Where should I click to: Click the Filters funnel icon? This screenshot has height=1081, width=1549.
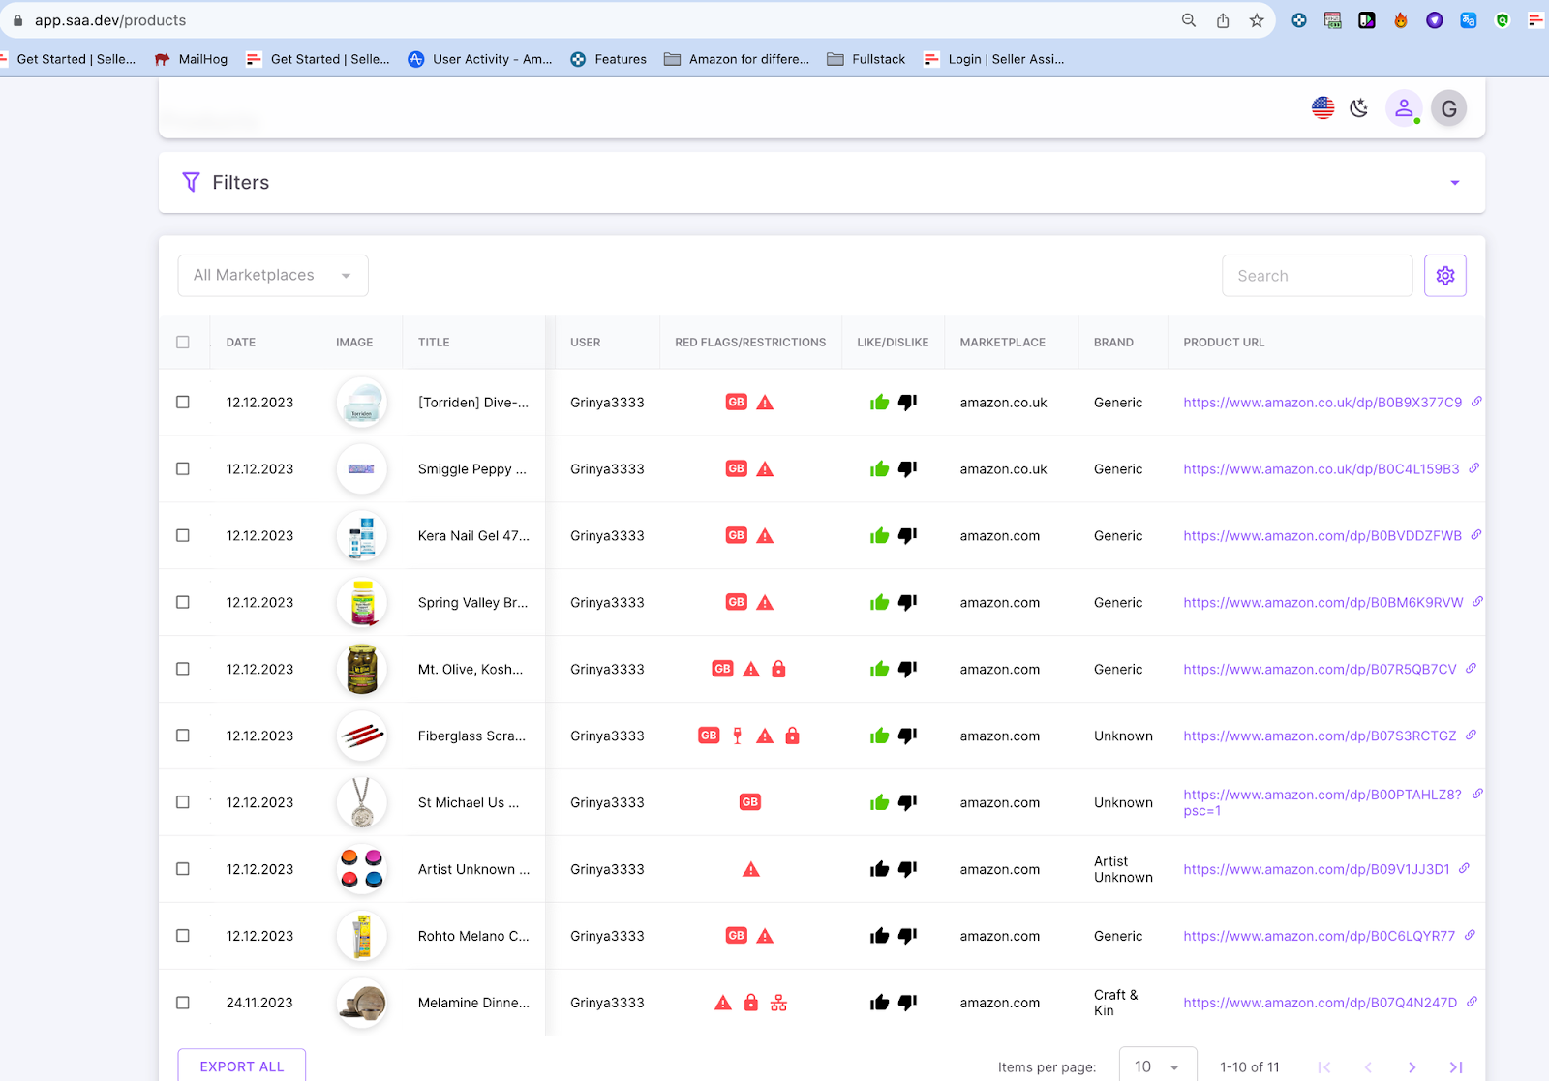191,182
